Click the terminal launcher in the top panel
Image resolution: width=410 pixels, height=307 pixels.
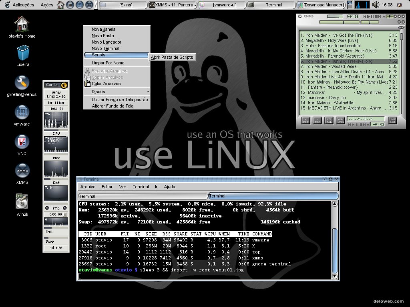(70, 5)
